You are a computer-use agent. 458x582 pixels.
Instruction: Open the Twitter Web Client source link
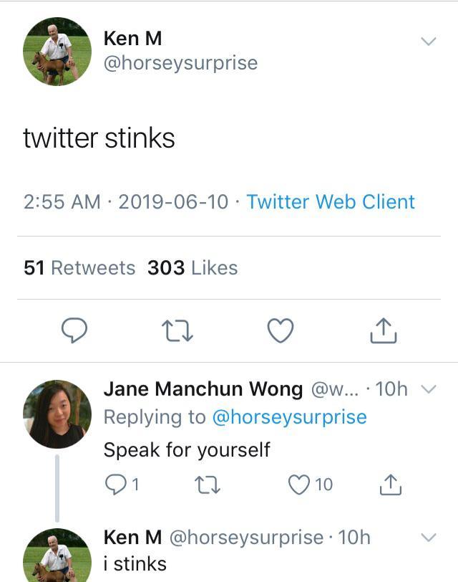330,202
